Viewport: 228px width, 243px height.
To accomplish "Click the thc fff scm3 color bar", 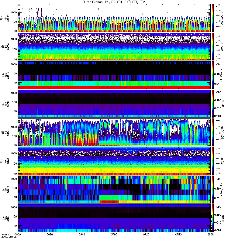I will [213, 161].
